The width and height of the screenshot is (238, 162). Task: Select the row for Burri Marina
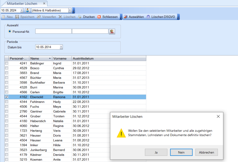(75, 87)
